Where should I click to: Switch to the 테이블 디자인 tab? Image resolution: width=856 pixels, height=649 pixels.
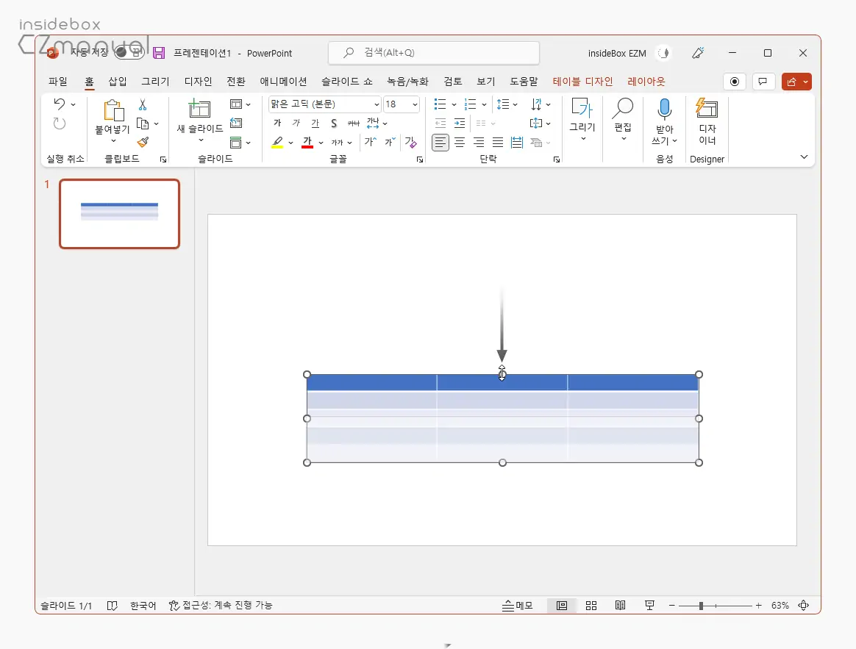(582, 82)
